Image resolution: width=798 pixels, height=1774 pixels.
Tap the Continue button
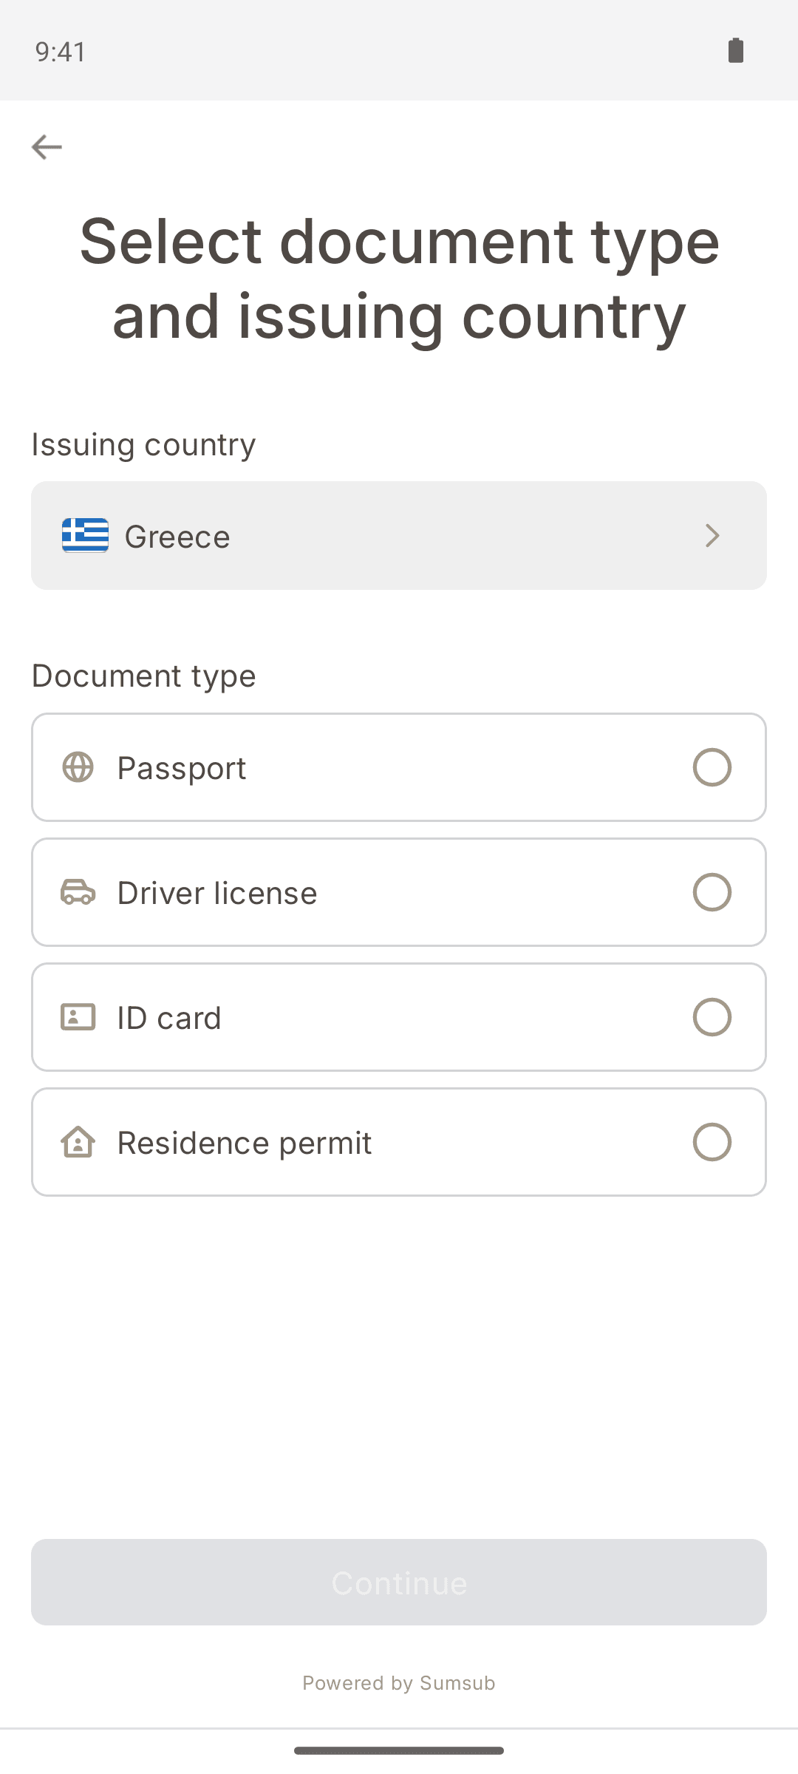[x=399, y=1583]
